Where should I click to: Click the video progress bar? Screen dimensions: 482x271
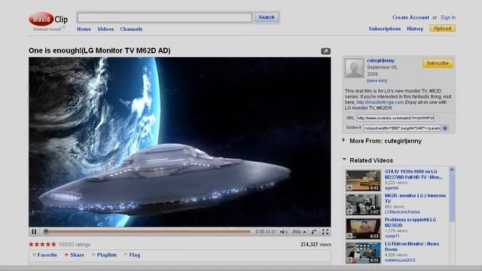point(148,232)
